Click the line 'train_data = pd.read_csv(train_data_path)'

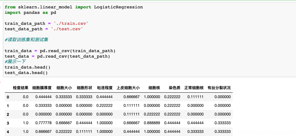click(x=60, y=51)
